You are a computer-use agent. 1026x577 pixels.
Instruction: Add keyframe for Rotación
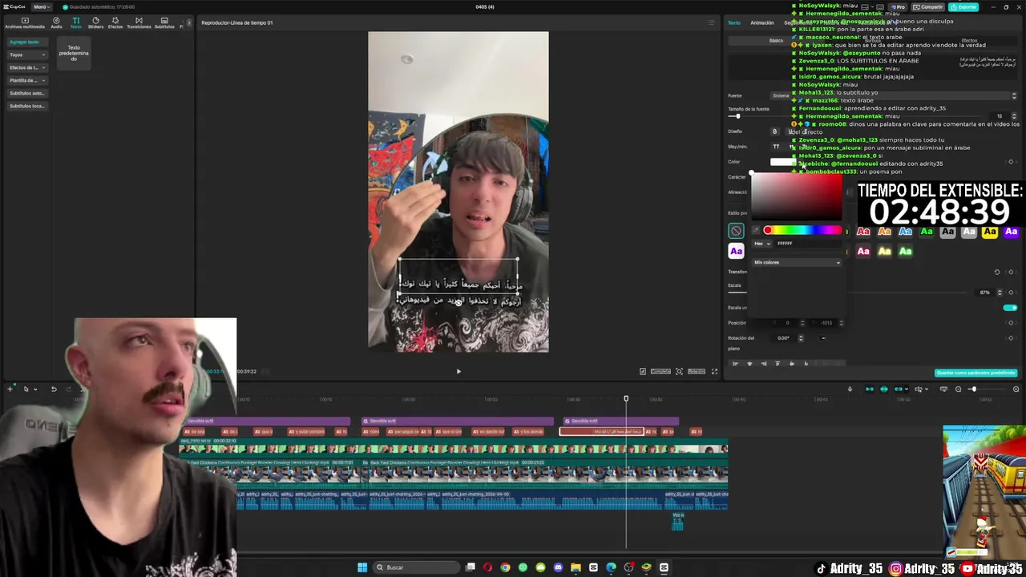click(1011, 338)
